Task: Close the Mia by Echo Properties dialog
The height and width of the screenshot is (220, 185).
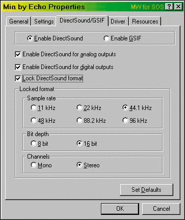Action: (178, 7)
